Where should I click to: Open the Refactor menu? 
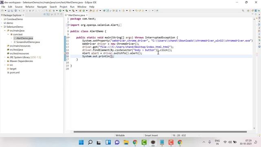tap(30, 7)
